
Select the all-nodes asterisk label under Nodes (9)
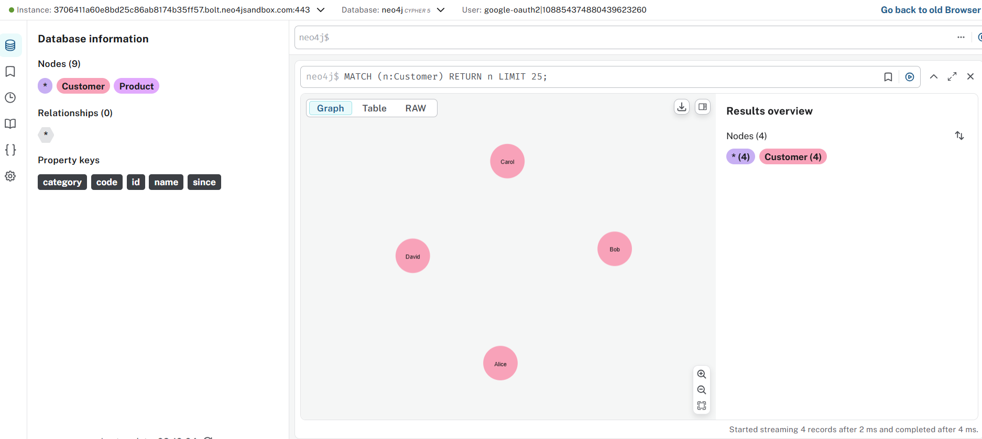click(45, 86)
